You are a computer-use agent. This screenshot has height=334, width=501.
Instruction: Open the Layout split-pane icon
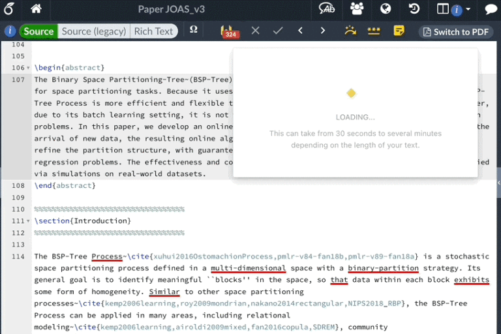coord(443,9)
